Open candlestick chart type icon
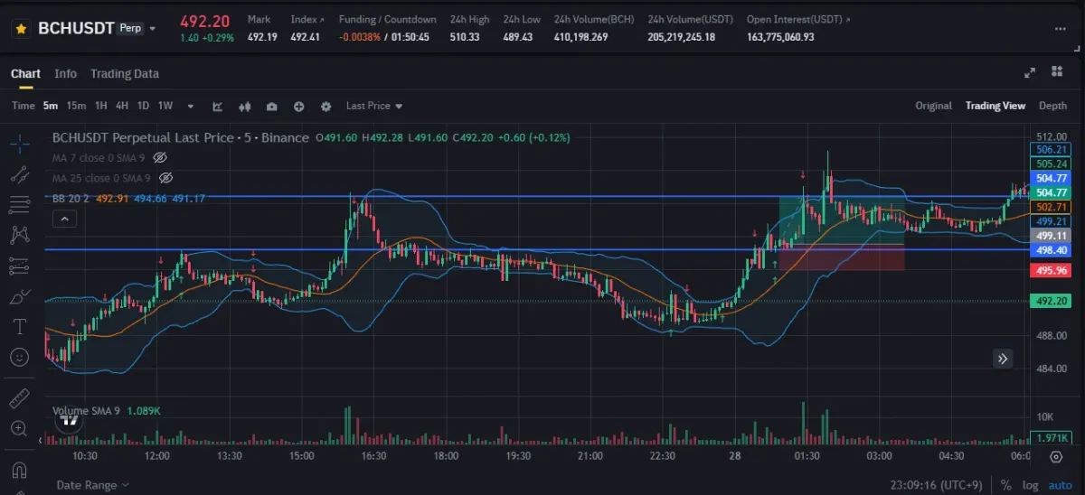Screen dimensions: 1085x495 [x=244, y=106]
